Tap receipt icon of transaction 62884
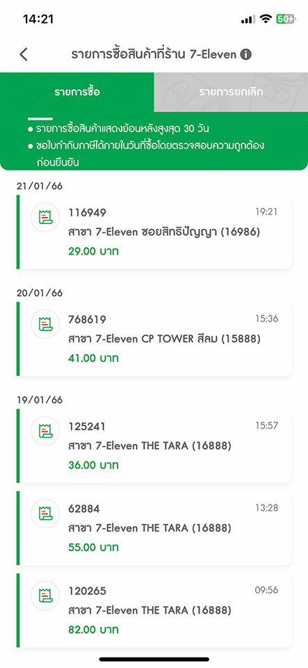This screenshot has width=308, height=668. point(45,514)
